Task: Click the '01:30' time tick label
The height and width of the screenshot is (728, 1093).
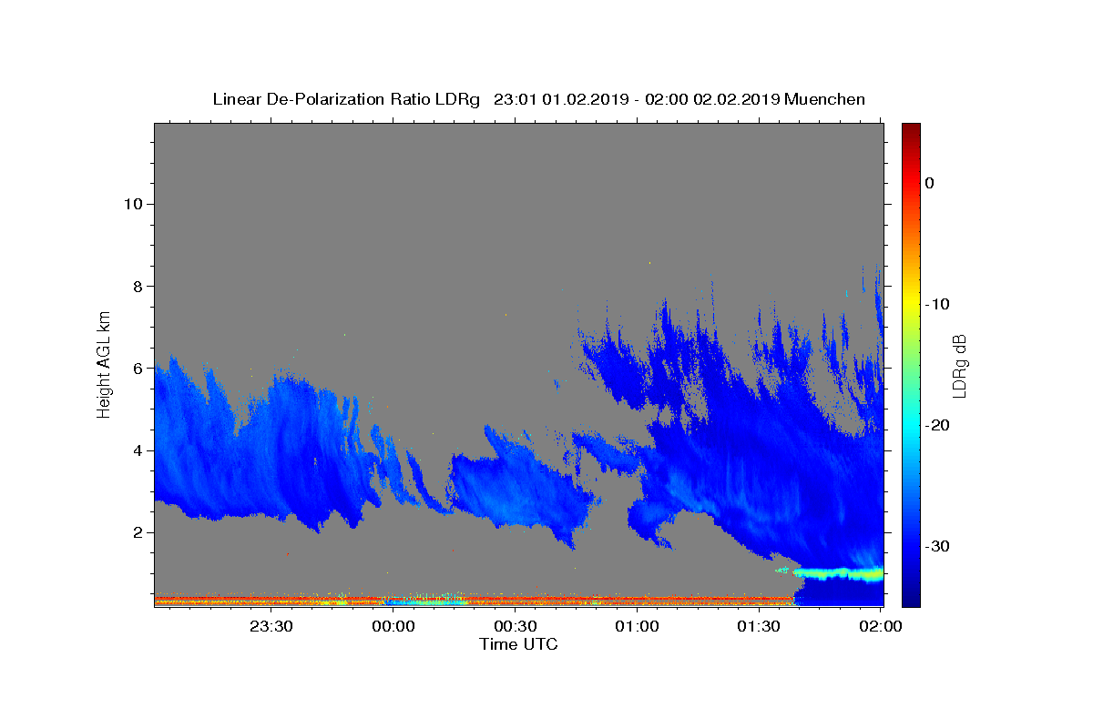Action: pos(760,626)
